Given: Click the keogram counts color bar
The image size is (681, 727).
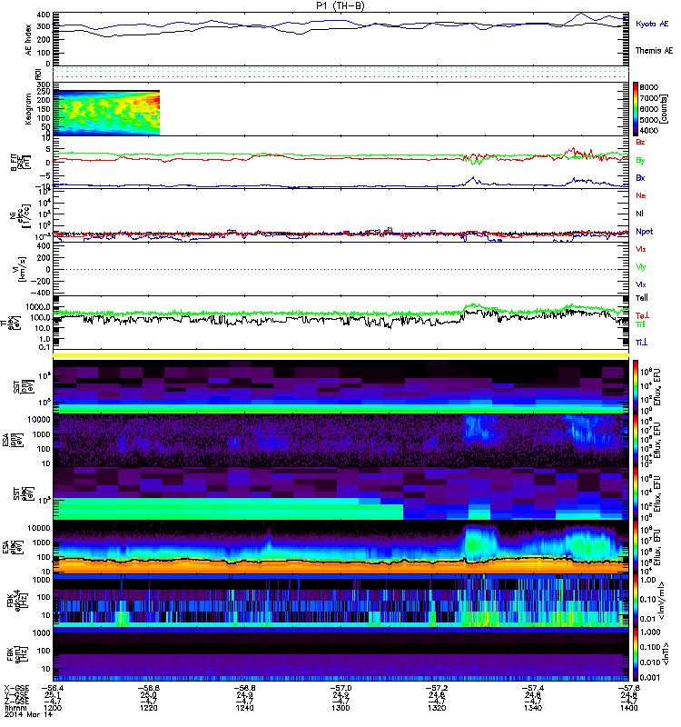Looking at the screenshot, I should point(637,109).
